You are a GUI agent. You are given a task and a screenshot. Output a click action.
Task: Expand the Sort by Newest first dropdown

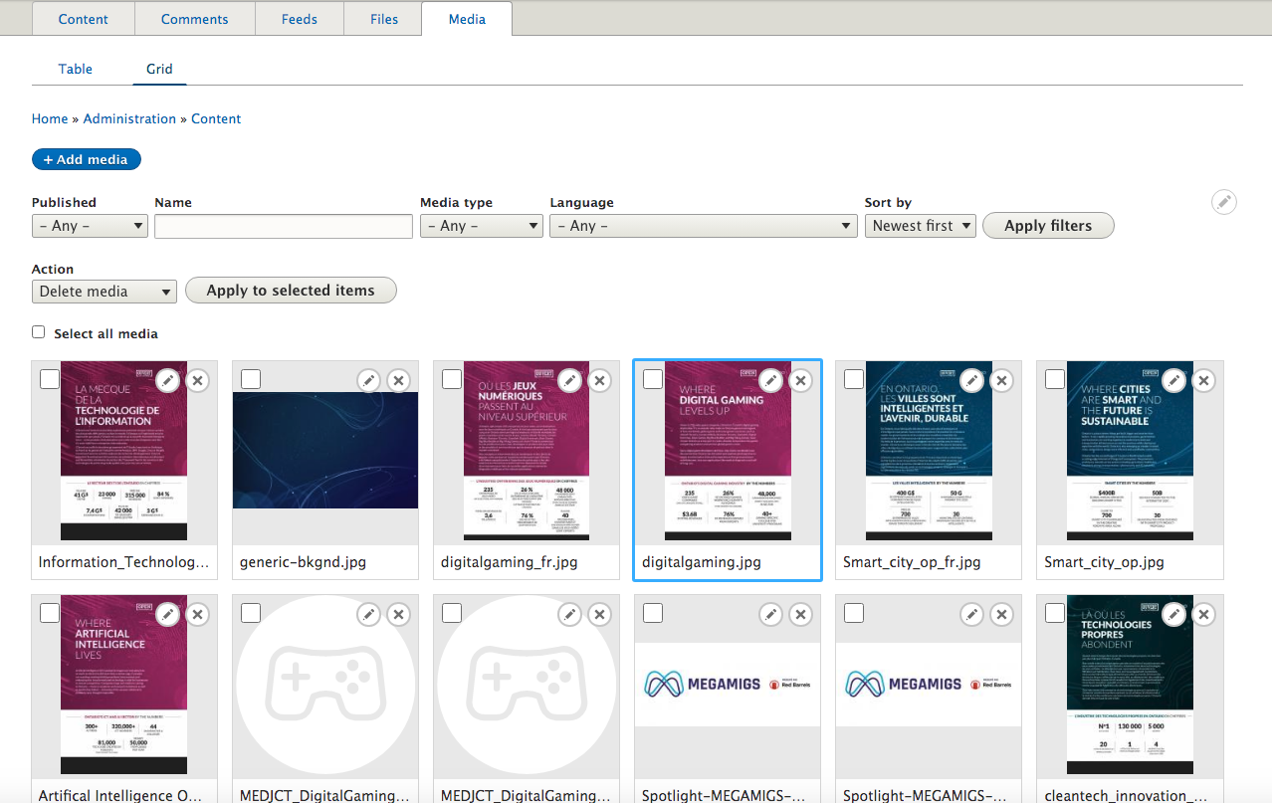[x=920, y=226]
